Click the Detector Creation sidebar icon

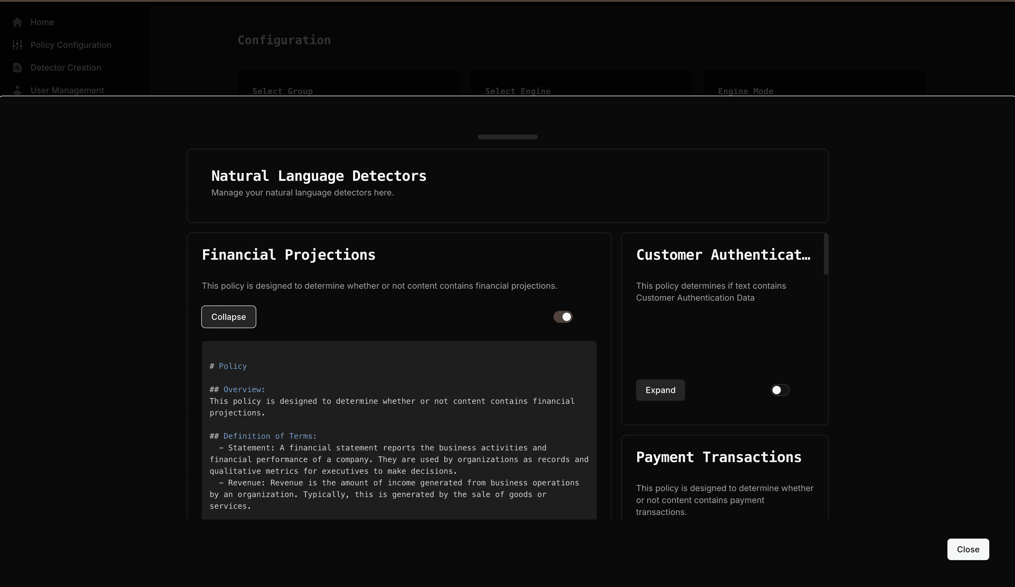click(17, 68)
